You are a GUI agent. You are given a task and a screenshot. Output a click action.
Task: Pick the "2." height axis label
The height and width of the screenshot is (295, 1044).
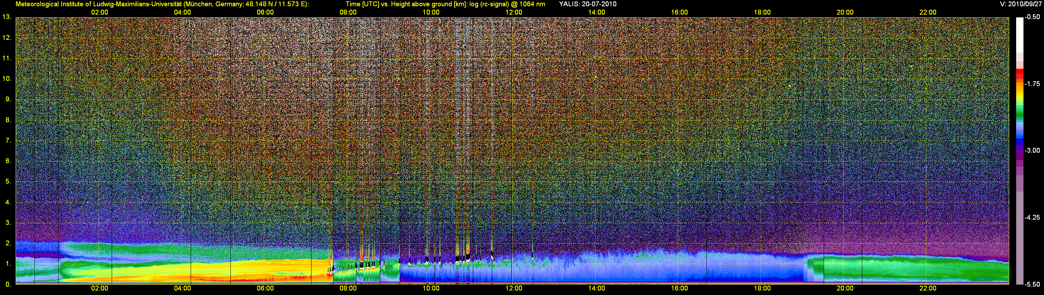click(8, 243)
